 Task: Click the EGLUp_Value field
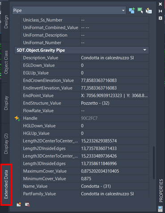tap(114, 73)
